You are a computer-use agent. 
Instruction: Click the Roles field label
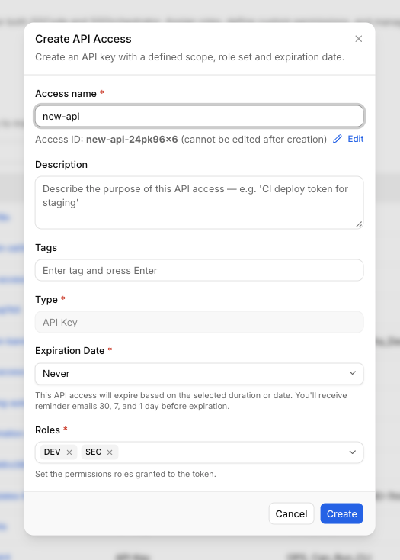click(x=47, y=430)
